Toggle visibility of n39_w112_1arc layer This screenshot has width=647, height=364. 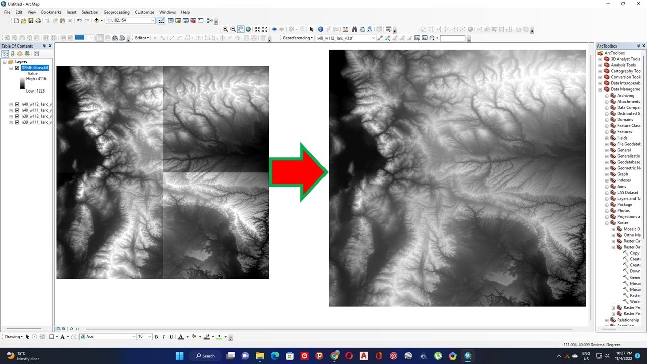(x=17, y=116)
